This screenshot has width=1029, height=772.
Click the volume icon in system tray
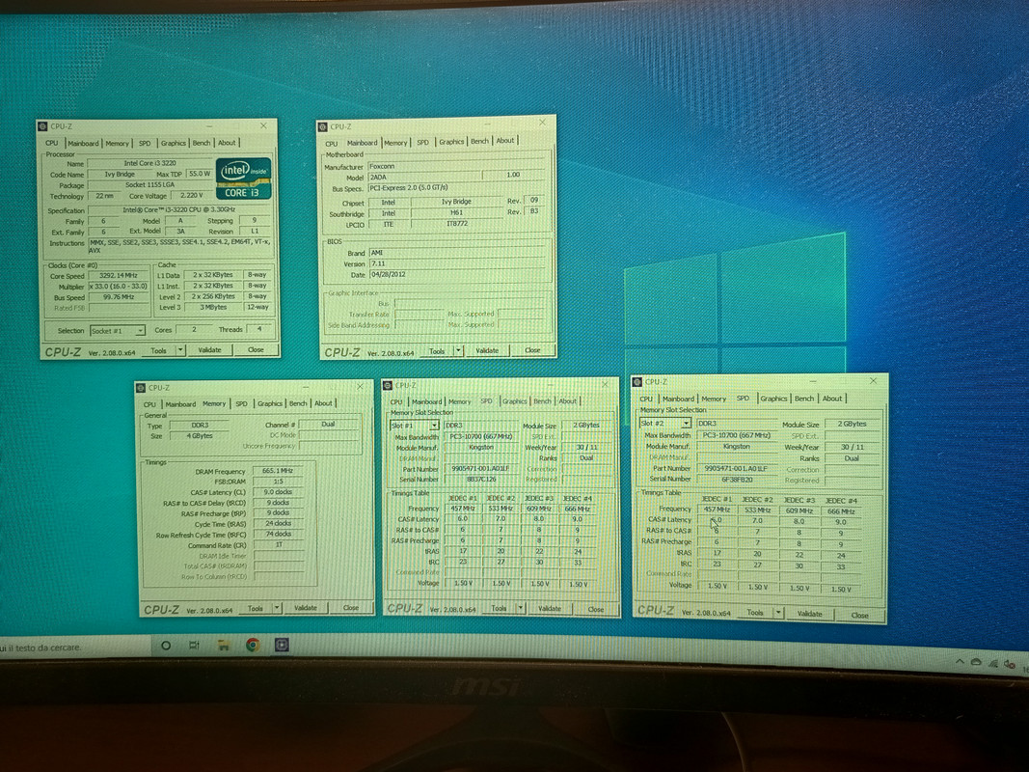point(1010,666)
